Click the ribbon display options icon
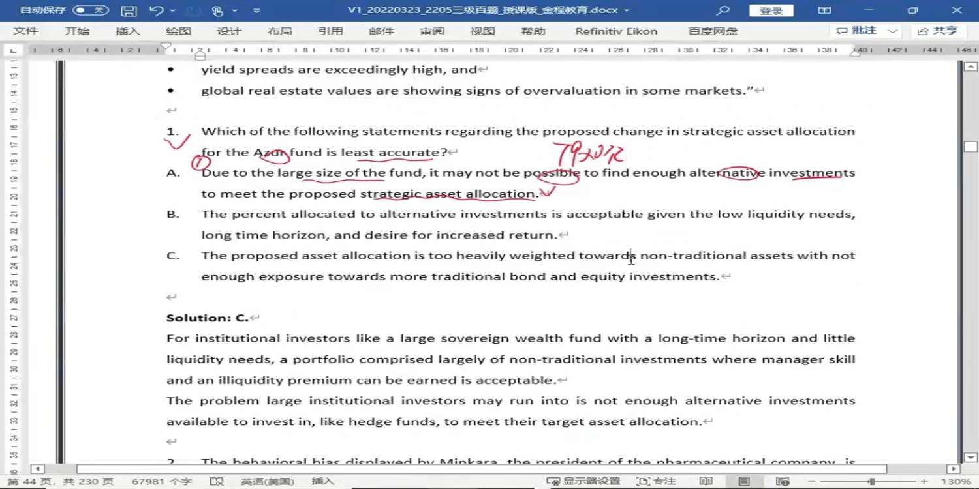Image resolution: width=979 pixels, height=489 pixels. point(825,10)
